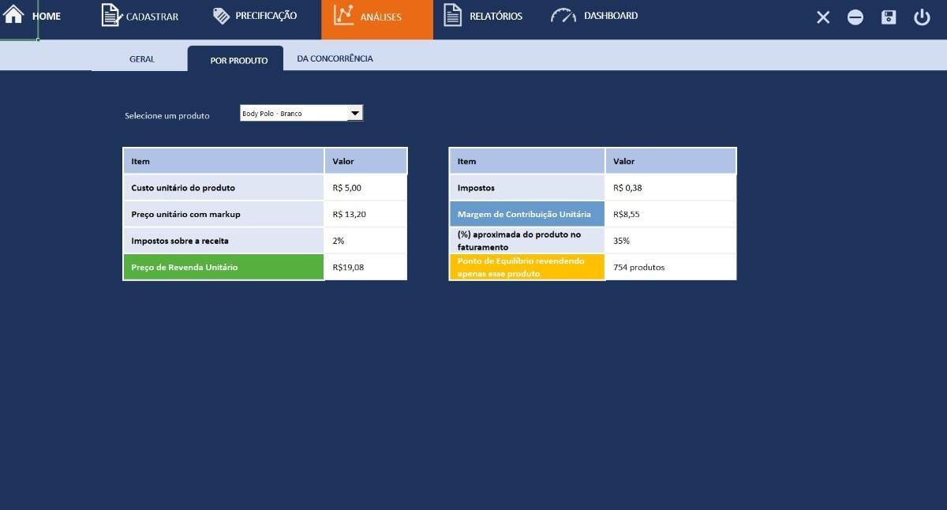Click the Precificação price tag icon
The width and height of the screenshot is (947, 510).
click(x=221, y=16)
